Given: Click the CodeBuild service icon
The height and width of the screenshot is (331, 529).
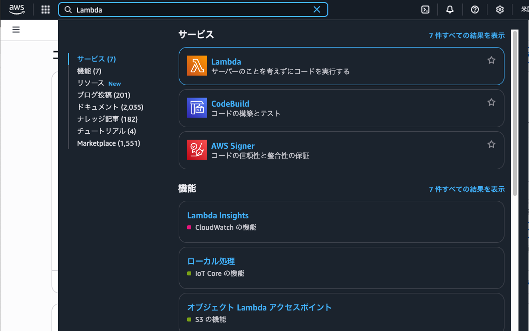Looking at the screenshot, I should 197,108.
